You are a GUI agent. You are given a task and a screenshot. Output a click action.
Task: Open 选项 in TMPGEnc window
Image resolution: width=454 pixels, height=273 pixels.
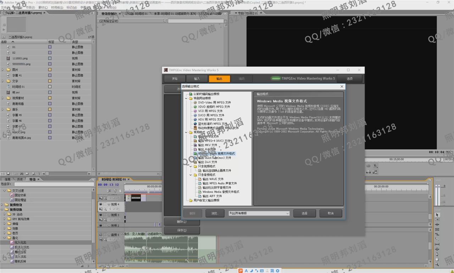coord(350,79)
